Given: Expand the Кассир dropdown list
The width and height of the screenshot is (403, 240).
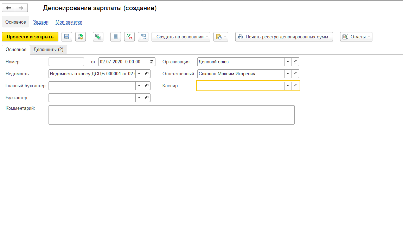Looking at the screenshot, I should [288, 86].
